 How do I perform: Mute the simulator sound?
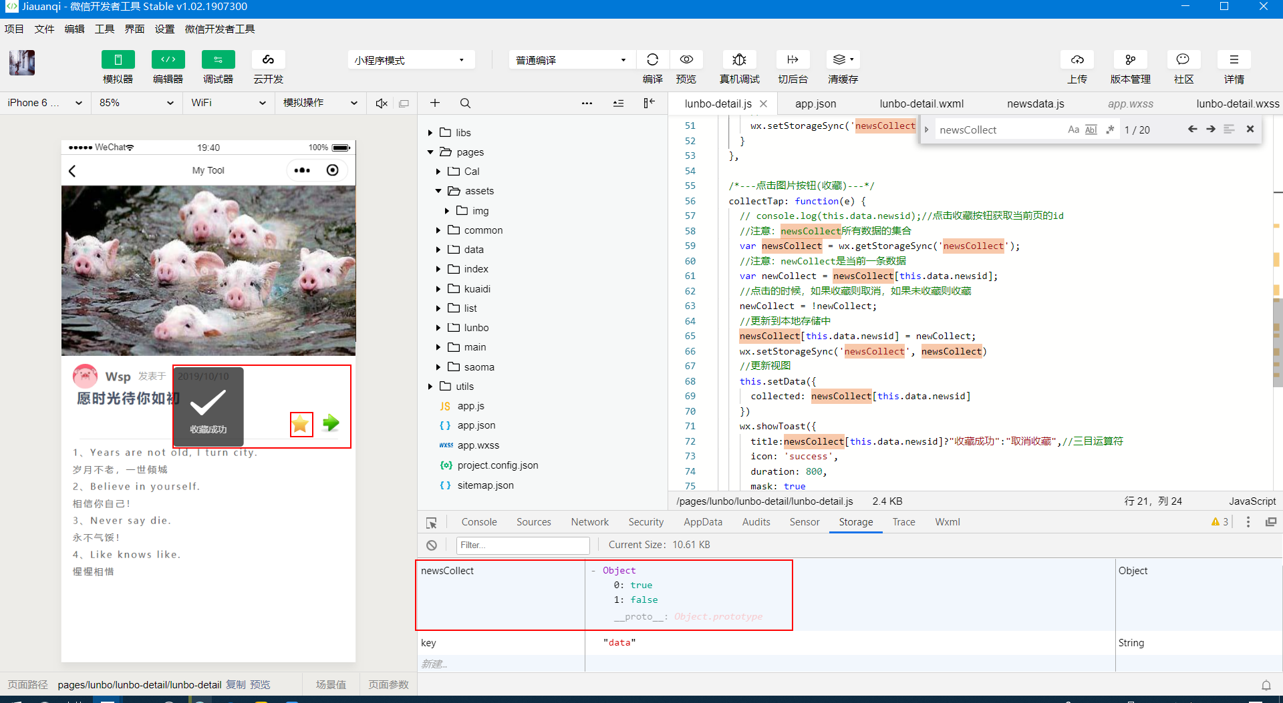(x=382, y=103)
